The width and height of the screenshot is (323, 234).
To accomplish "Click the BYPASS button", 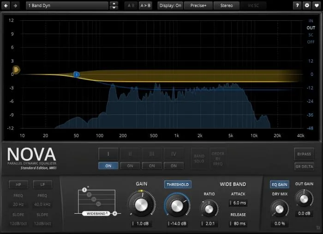I will [304, 154].
